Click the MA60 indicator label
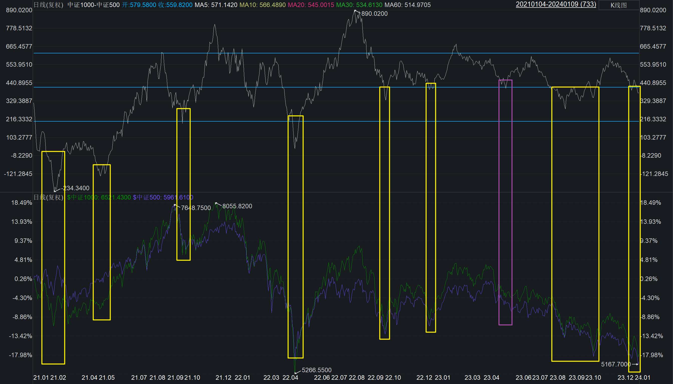Image resolution: width=673 pixels, height=384 pixels. coord(408,5)
